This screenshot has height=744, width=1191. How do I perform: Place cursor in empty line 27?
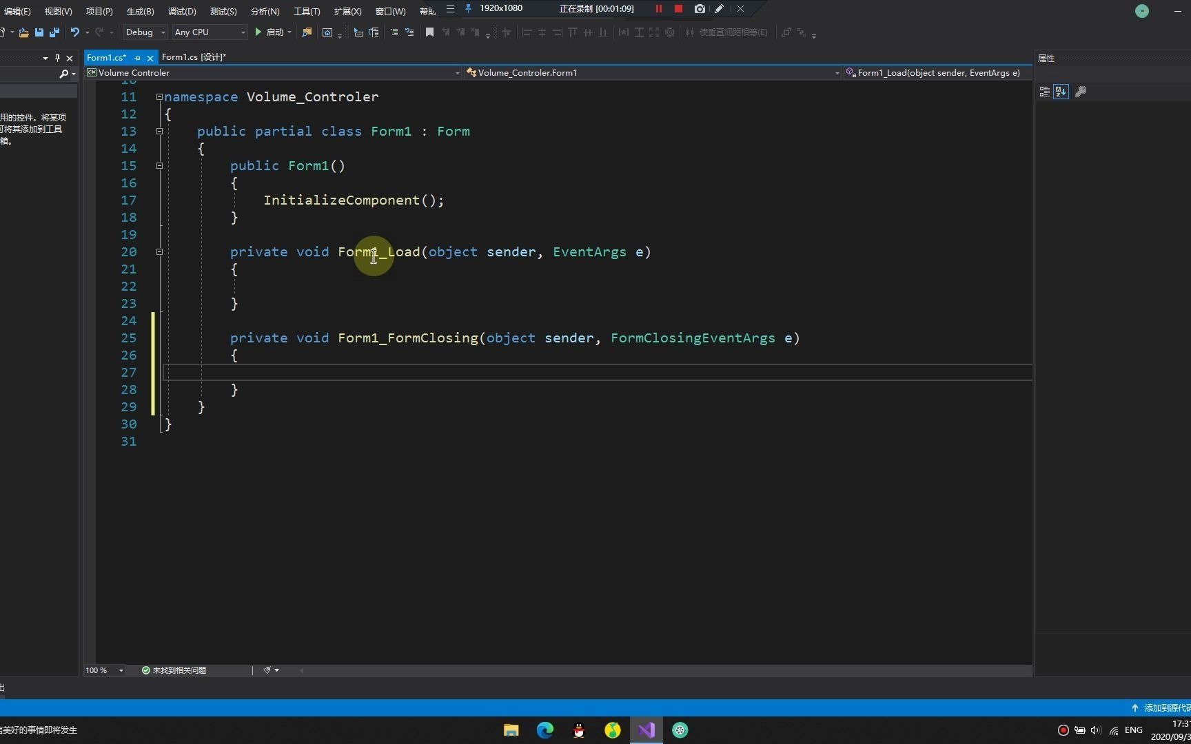pos(598,373)
